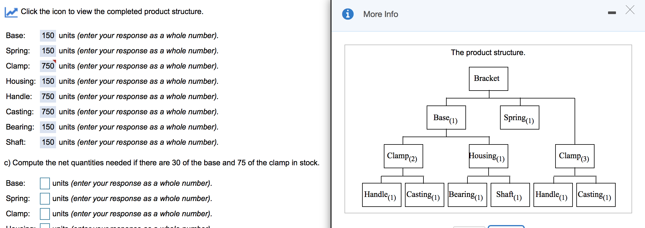Select the Base quantity field showing 150
The image size is (645, 228).
click(x=48, y=35)
